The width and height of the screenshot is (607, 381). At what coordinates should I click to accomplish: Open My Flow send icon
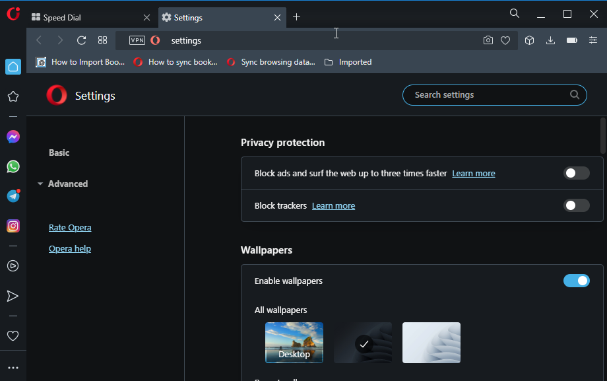point(13,296)
